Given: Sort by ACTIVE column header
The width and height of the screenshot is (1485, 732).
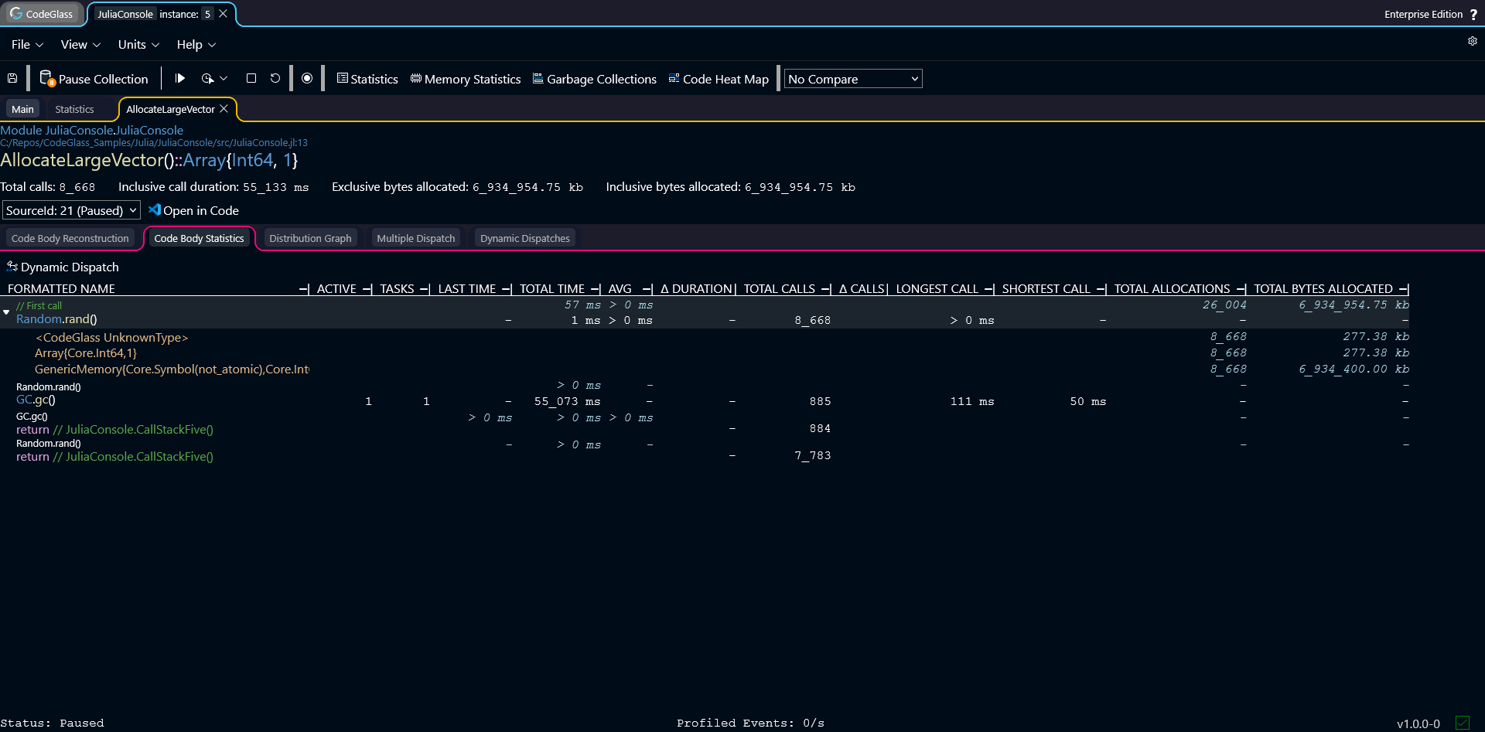Looking at the screenshot, I should click(336, 289).
